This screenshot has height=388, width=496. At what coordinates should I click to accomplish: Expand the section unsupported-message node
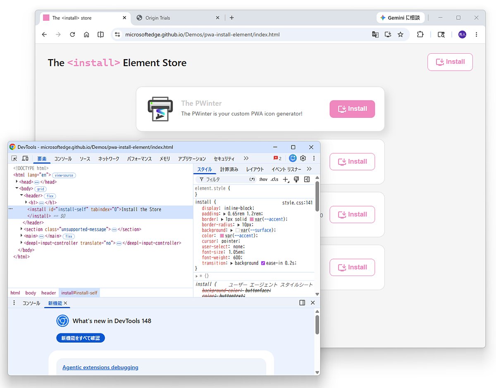click(x=21, y=229)
